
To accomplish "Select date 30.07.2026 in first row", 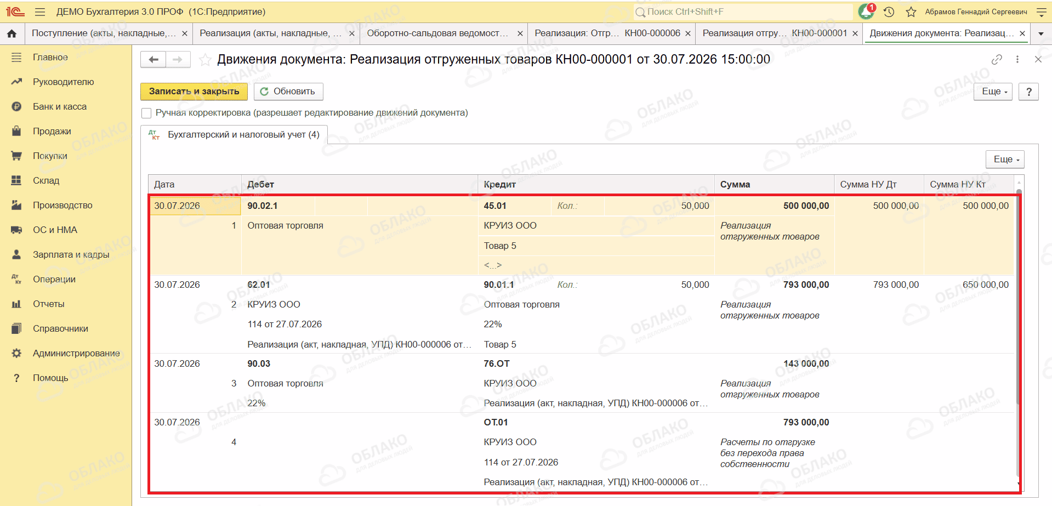I will 195,206.
